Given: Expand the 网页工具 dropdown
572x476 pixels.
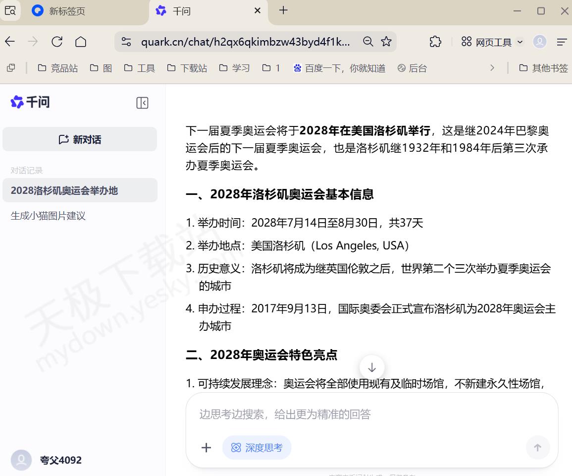Looking at the screenshot, I should [x=492, y=42].
